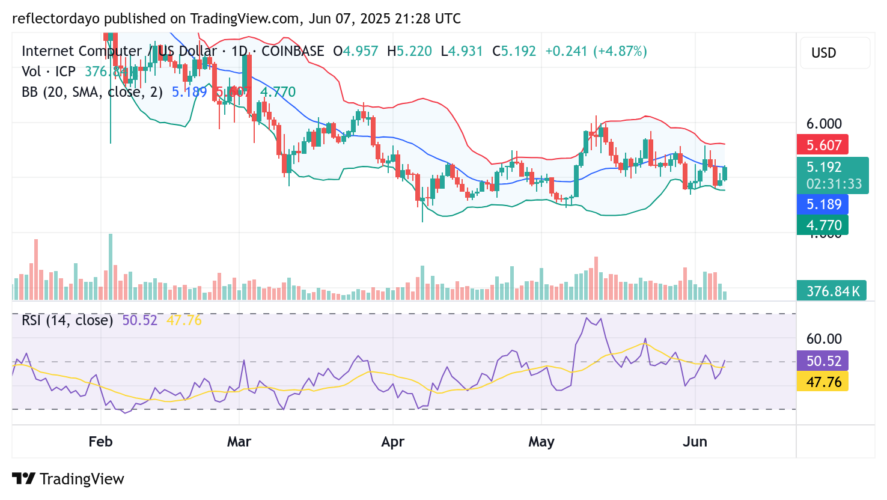Click the published header text by reflectordayo

click(236, 19)
